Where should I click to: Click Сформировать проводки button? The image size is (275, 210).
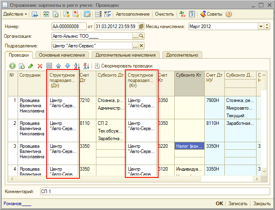click(x=124, y=66)
